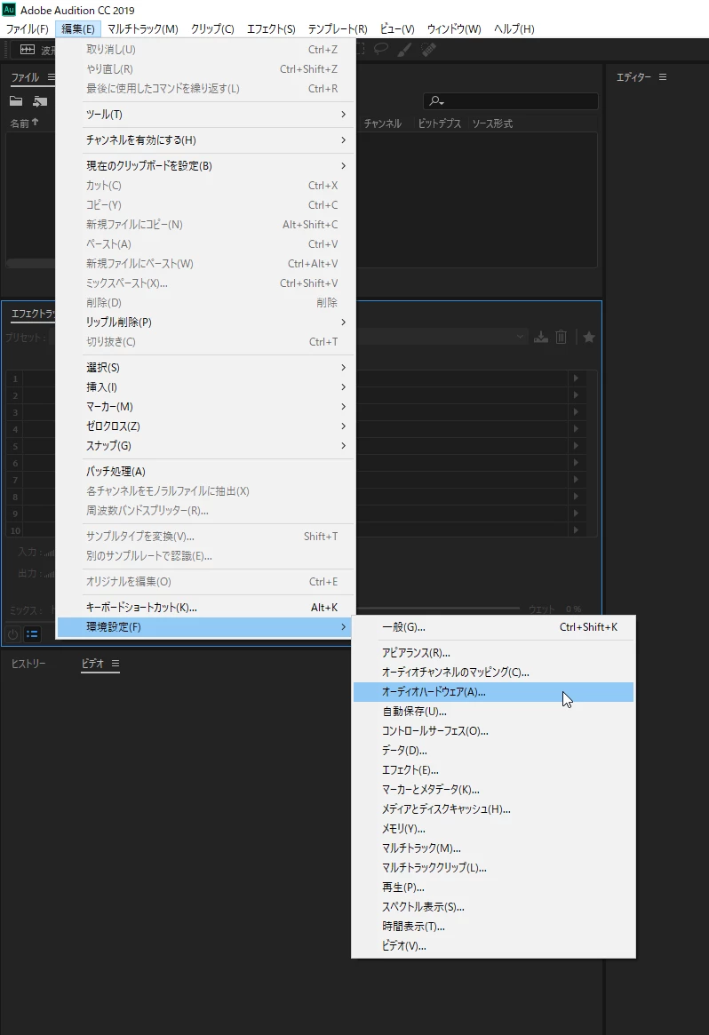
Task: Select スペクトル表示(S) preferences
Action: (493, 907)
